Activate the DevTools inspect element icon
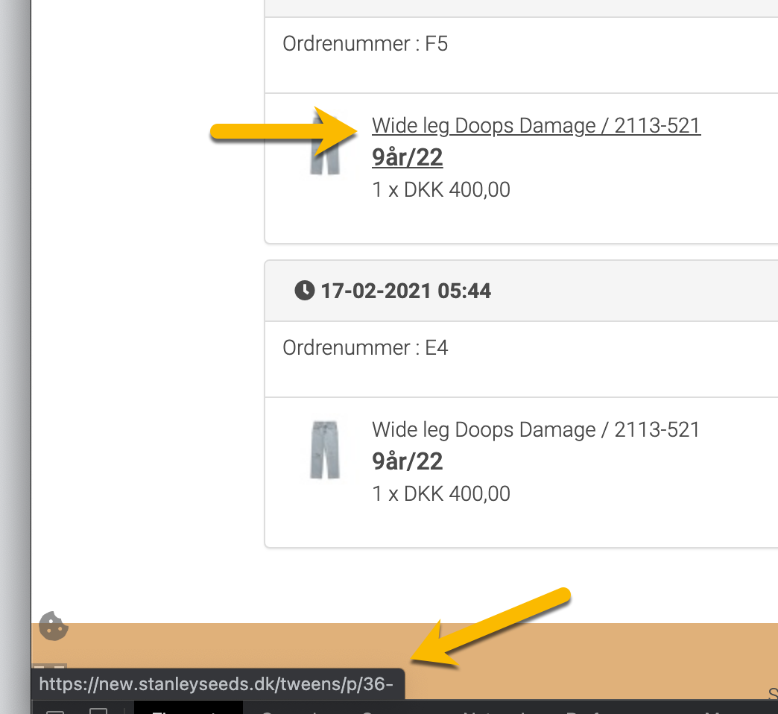This screenshot has height=714, width=778. coord(55,710)
